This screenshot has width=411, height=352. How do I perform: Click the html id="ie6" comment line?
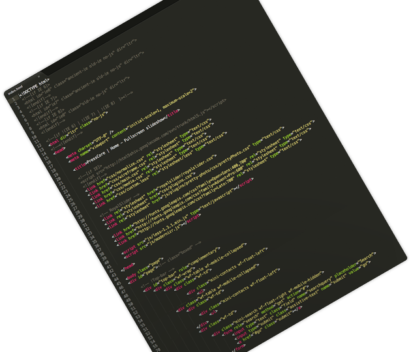tap(80, 71)
